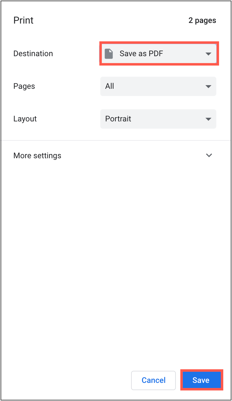This screenshot has width=232, height=401.
Task: Confirm saving the PDF with Save
Action: coord(201,380)
